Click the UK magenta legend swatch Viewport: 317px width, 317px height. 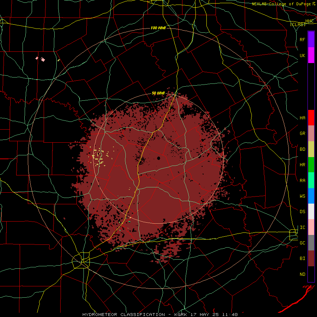pos(311,55)
